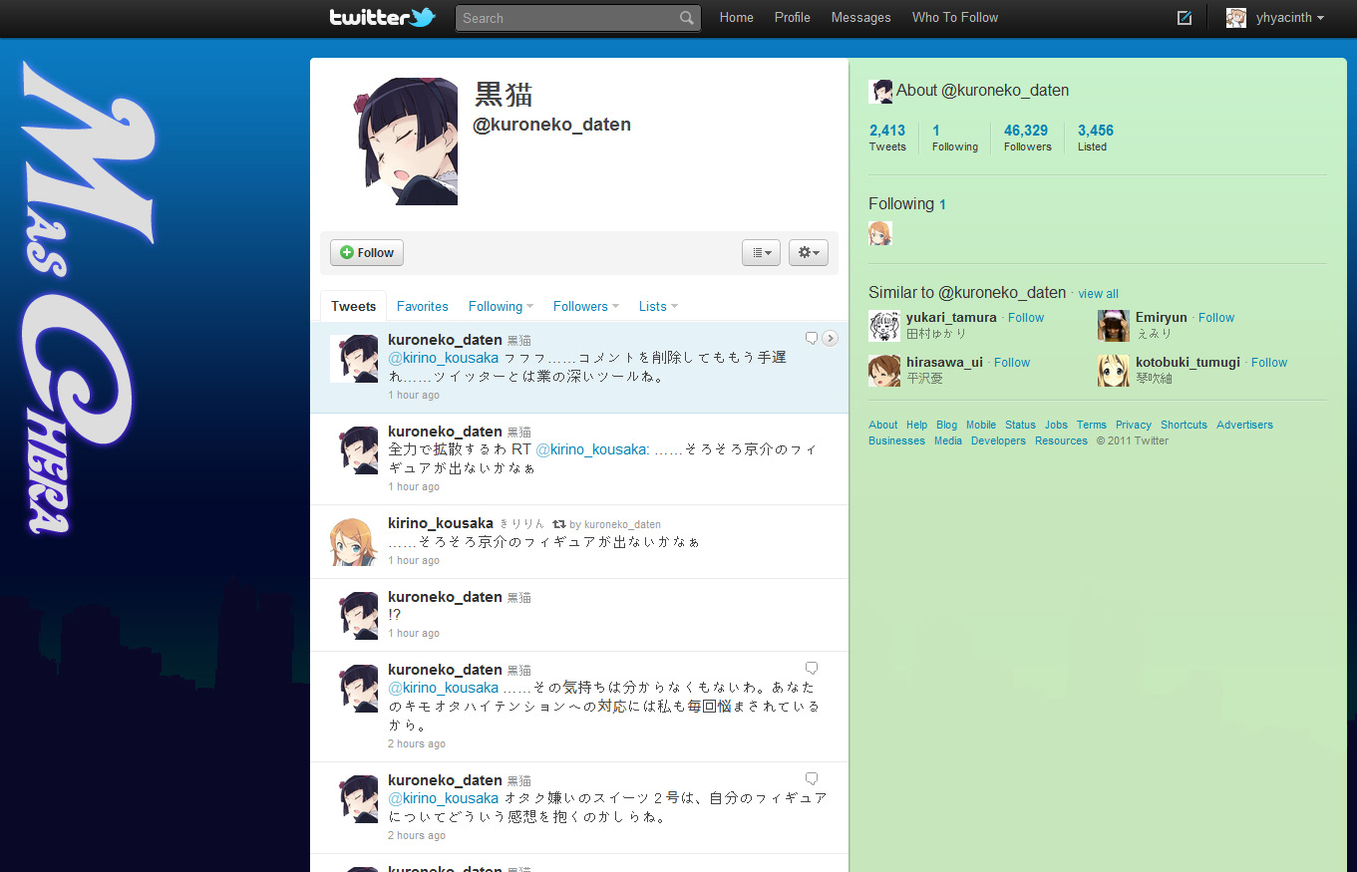Click the green plus Follow button for 黒猫
The width and height of the screenshot is (1357, 872).
(367, 252)
